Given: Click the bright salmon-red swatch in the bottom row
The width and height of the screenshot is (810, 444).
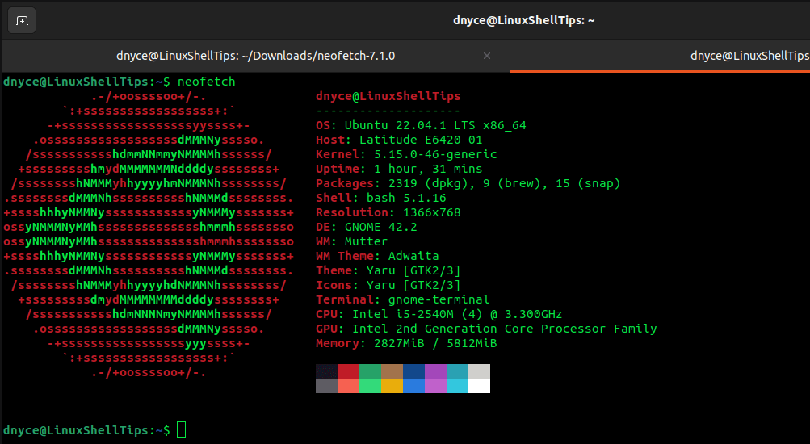Looking at the screenshot, I should point(348,386).
